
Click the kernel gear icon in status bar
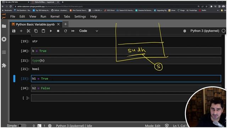[50, 126]
